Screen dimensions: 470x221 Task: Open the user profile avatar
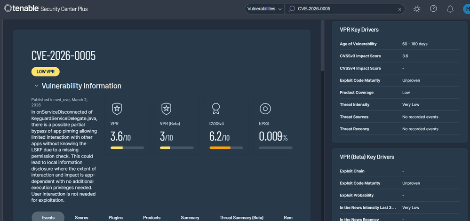point(466,9)
